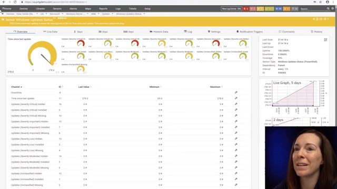This screenshot has width=337, height=189.
Task: Open the green up-sensors status box
Action: (x=269, y=9)
